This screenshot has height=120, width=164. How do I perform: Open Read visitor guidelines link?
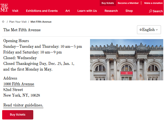[23, 105]
